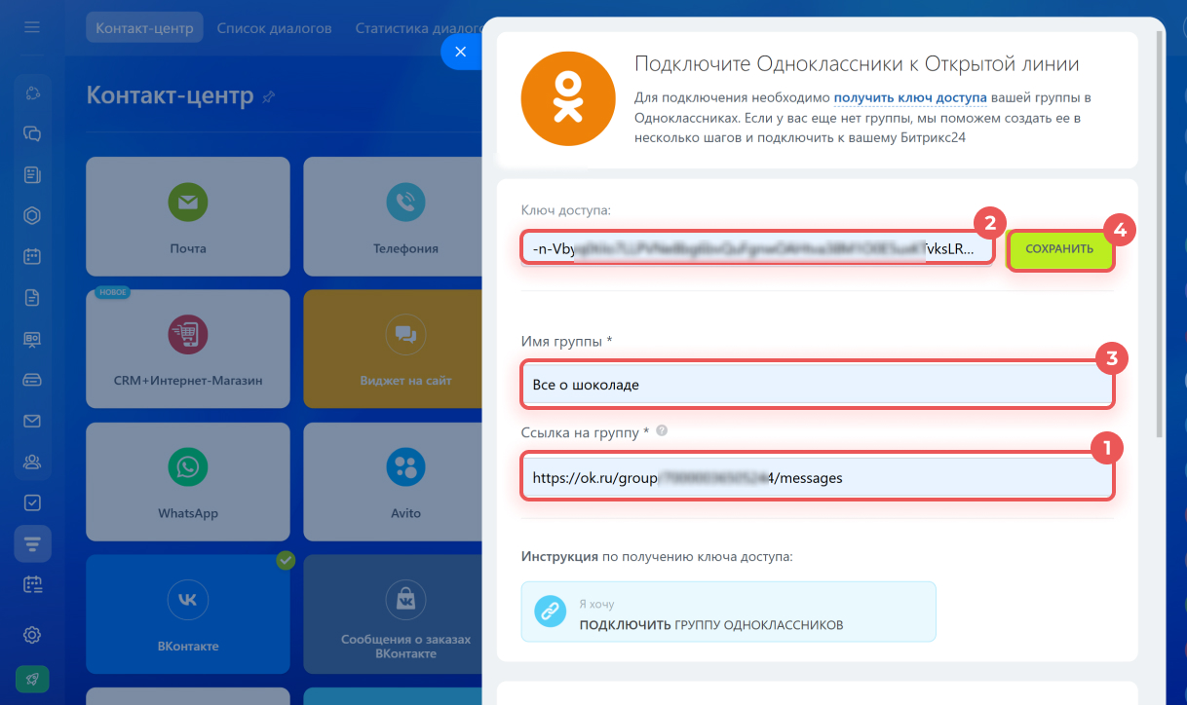Focus the Ключ доступа input field
The image size is (1187, 705).
pyautogui.click(x=758, y=249)
